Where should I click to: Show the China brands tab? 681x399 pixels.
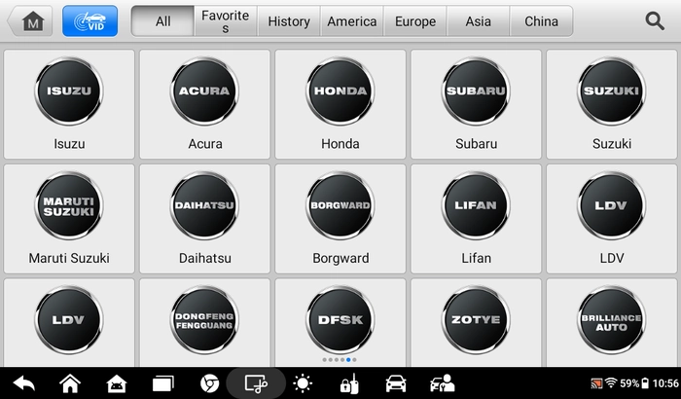point(541,20)
